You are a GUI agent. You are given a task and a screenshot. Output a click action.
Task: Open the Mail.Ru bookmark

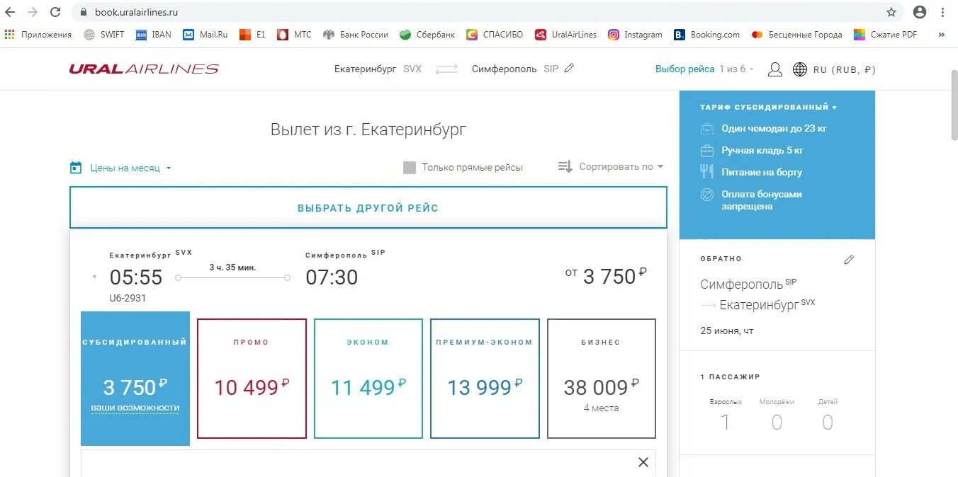(x=205, y=34)
